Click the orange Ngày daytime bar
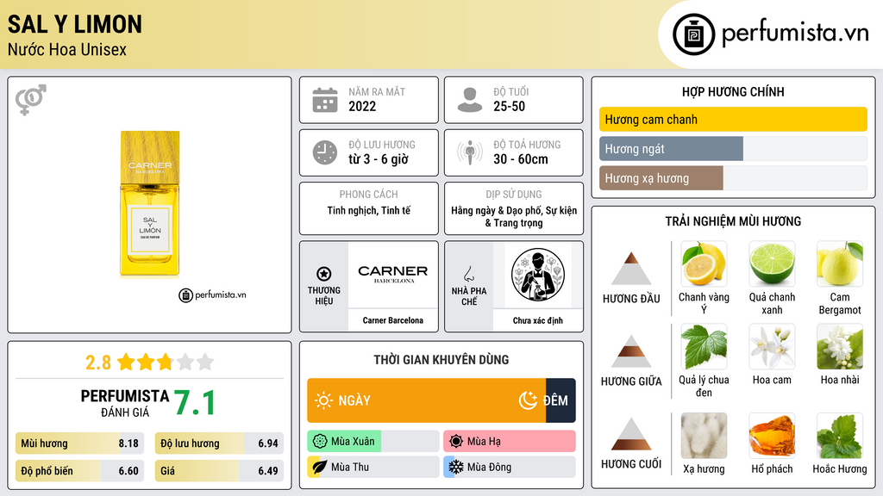Image resolution: width=883 pixels, height=496 pixels. click(x=426, y=400)
